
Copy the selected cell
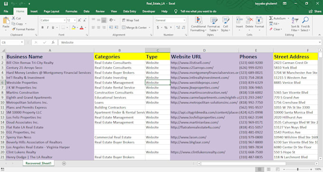pos(17,24)
